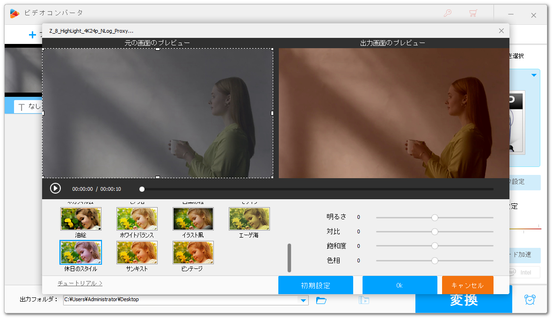
Task: Expand the output format panel arrow
Action: [x=533, y=75]
